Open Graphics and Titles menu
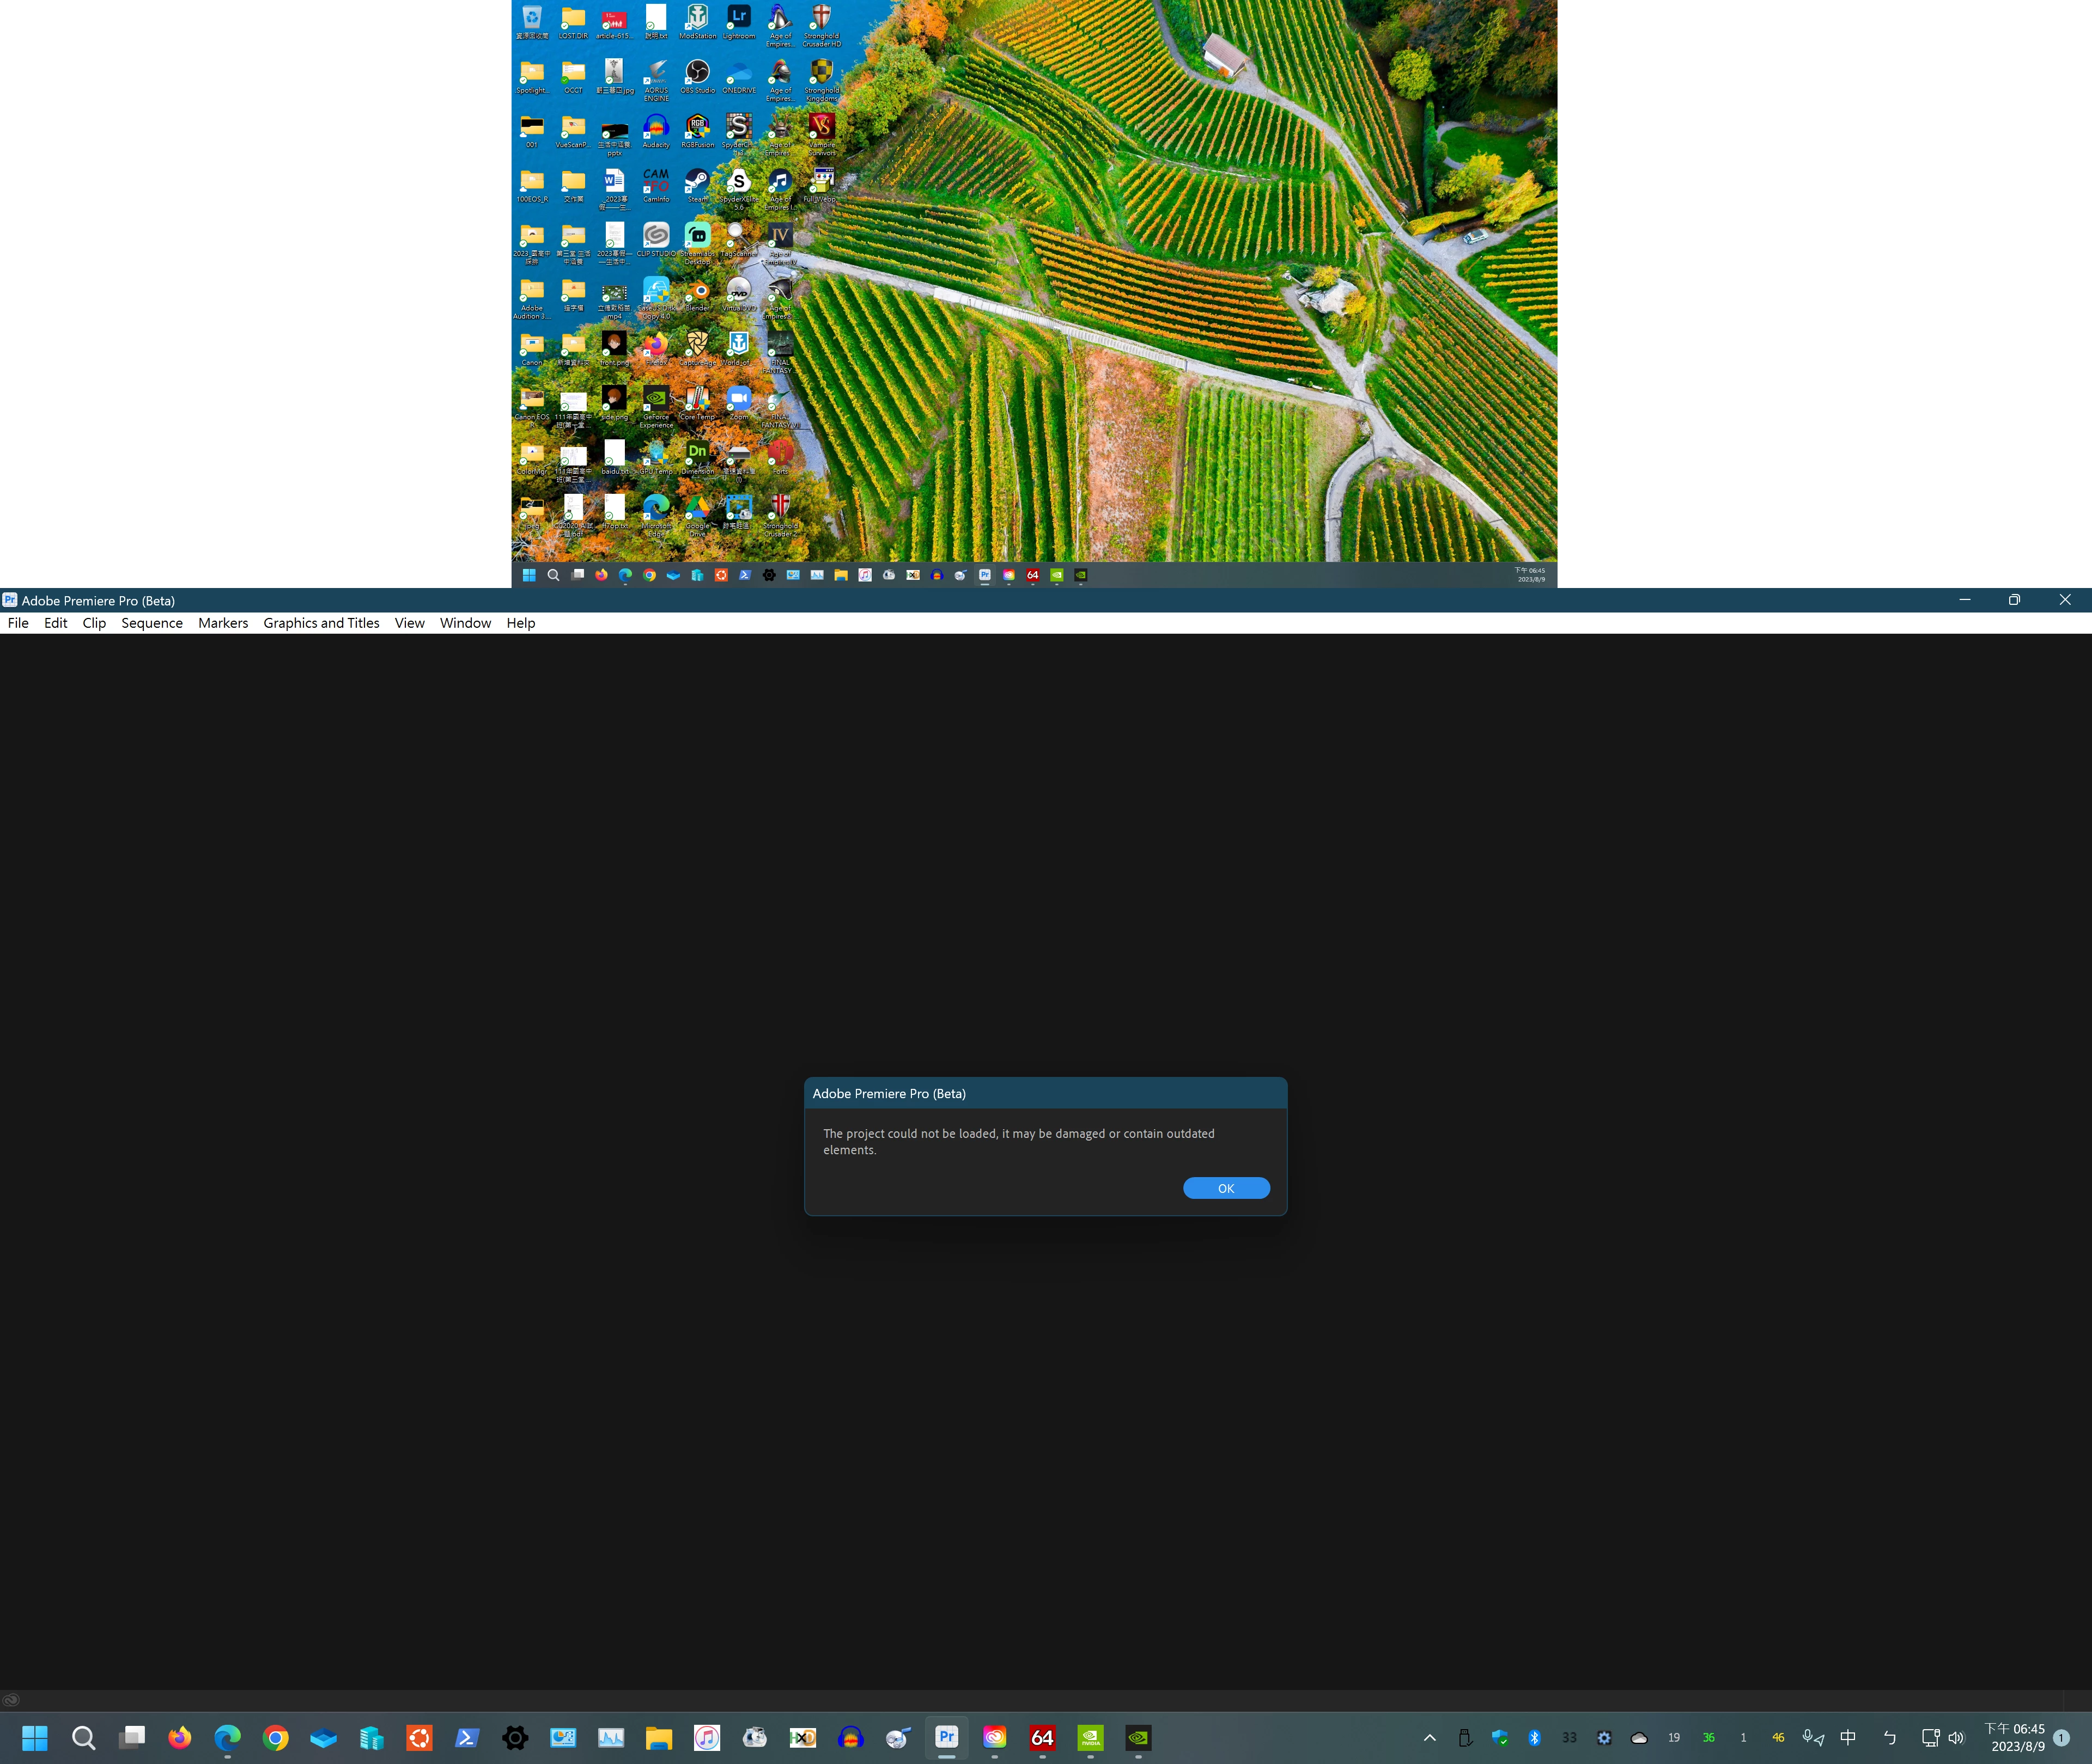Viewport: 2092px width, 1764px height. point(321,623)
